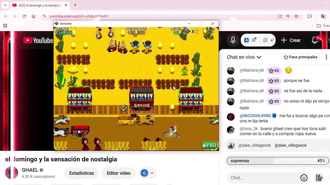This screenshot has height=185, width=330.
Task: Click the Casino building in Varmintz
Action: (142, 100)
